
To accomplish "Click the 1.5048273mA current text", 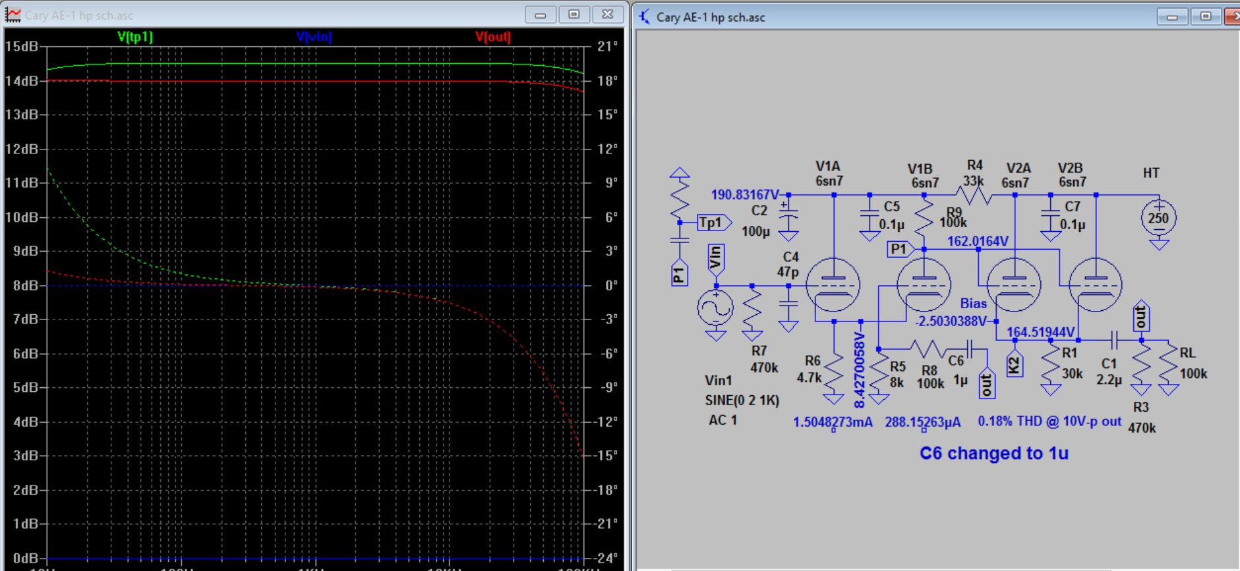I will [833, 421].
